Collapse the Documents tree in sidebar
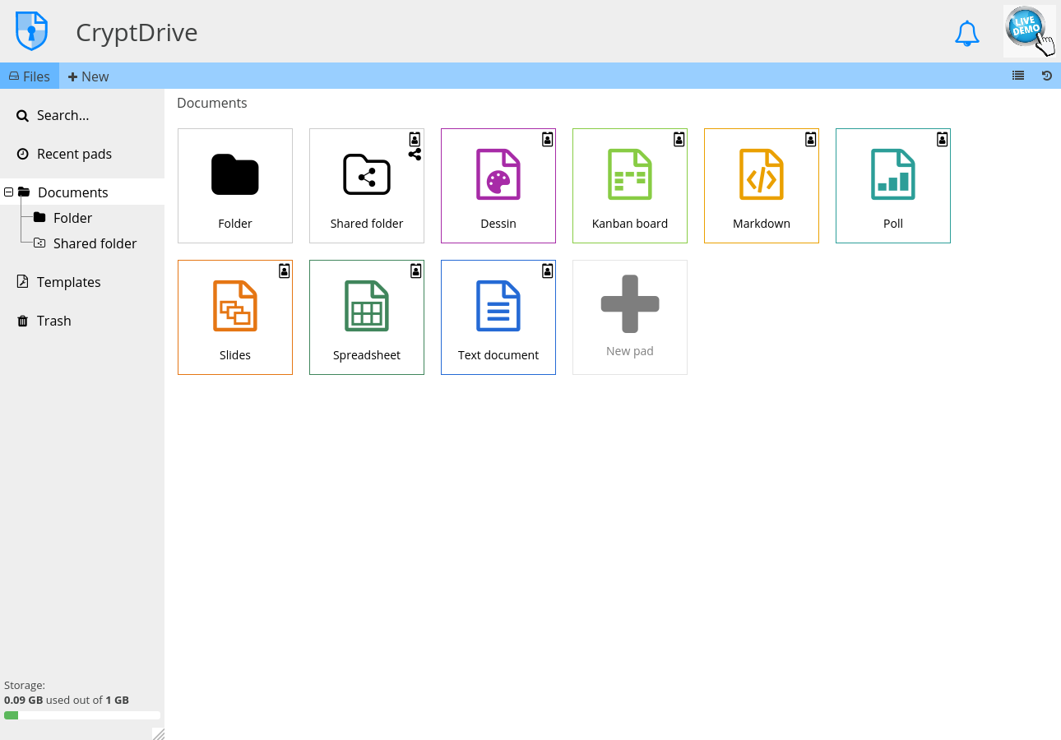1061x740 pixels. tap(7, 192)
